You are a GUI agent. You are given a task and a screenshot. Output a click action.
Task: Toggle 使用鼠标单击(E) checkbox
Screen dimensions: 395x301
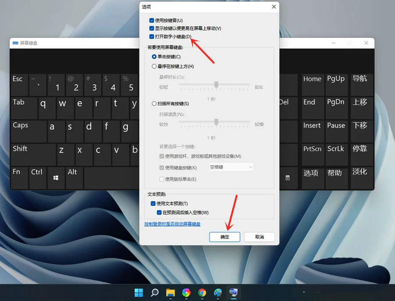(x=162, y=179)
